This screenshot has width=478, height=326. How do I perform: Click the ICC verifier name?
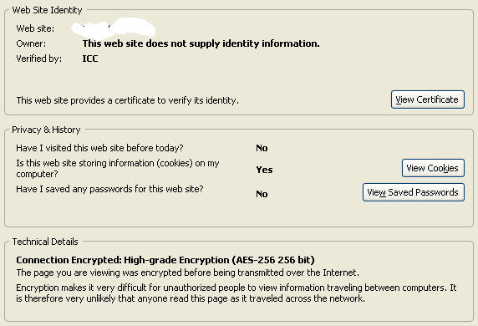point(90,59)
